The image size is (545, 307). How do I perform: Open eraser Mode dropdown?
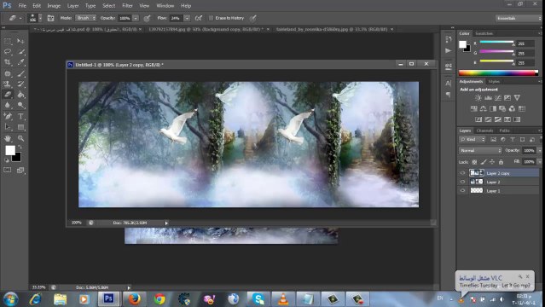tap(86, 18)
